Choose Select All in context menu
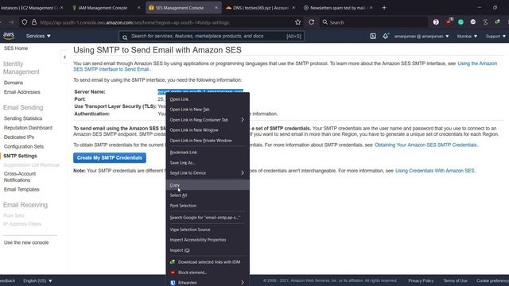Image resolution: width=509 pixels, height=286 pixels. click(x=208, y=195)
